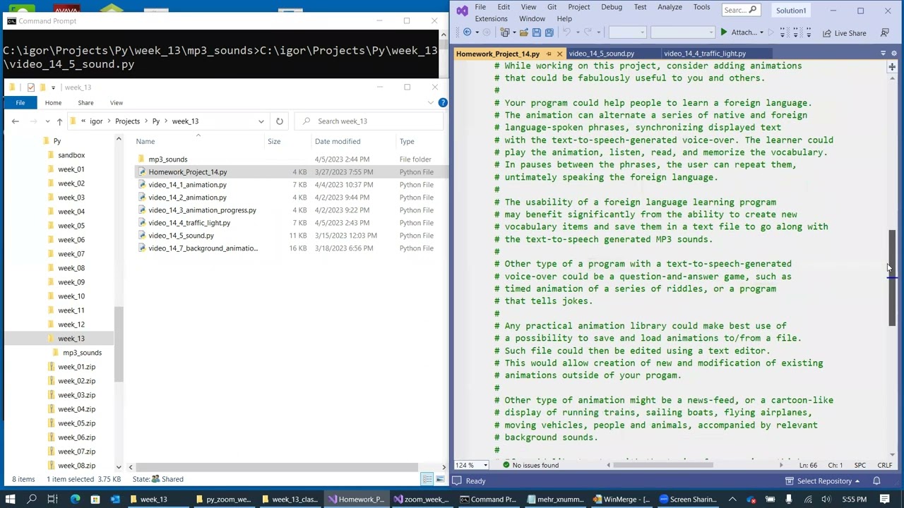Click the pin icon on Homework_Project_14.py tab

(x=549, y=54)
